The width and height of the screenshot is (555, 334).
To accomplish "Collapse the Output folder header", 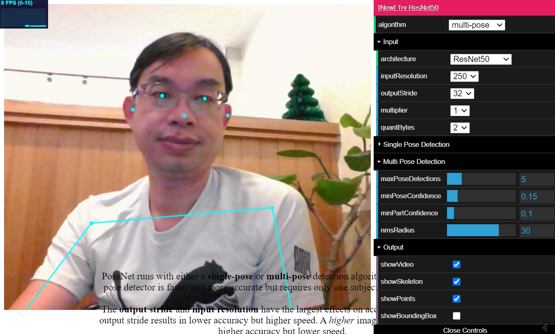I will click(464, 247).
